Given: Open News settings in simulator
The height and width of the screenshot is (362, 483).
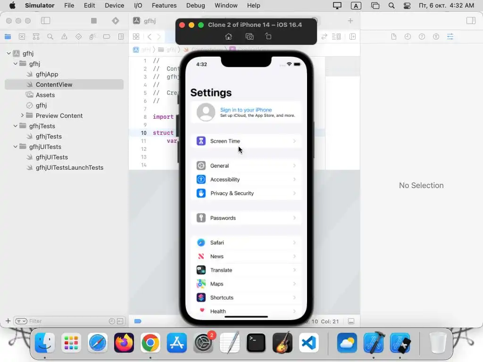Looking at the screenshot, I should (x=246, y=256).
